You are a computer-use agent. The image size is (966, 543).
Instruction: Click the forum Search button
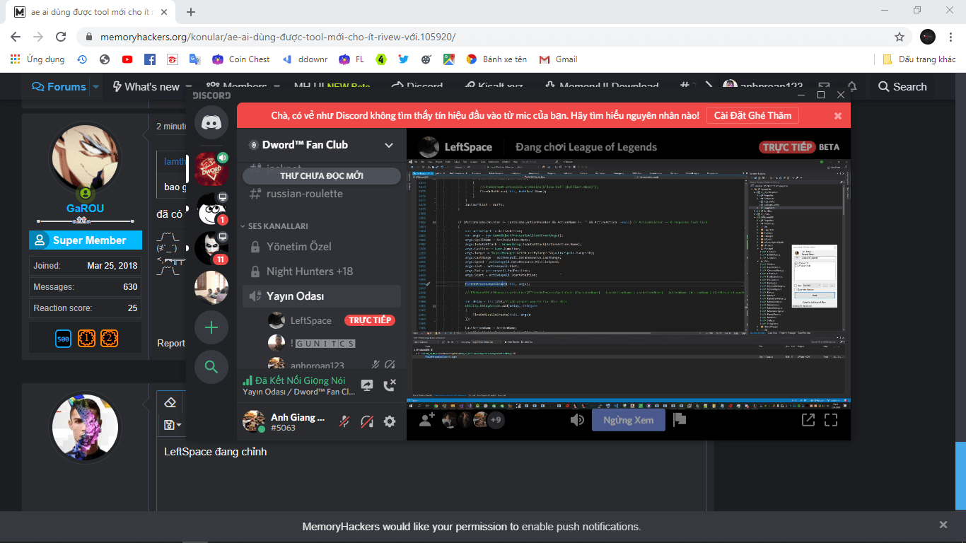tap(902, 87)
